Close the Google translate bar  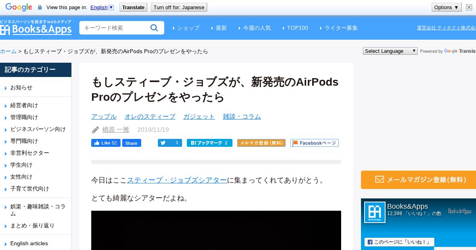point(468,7)
